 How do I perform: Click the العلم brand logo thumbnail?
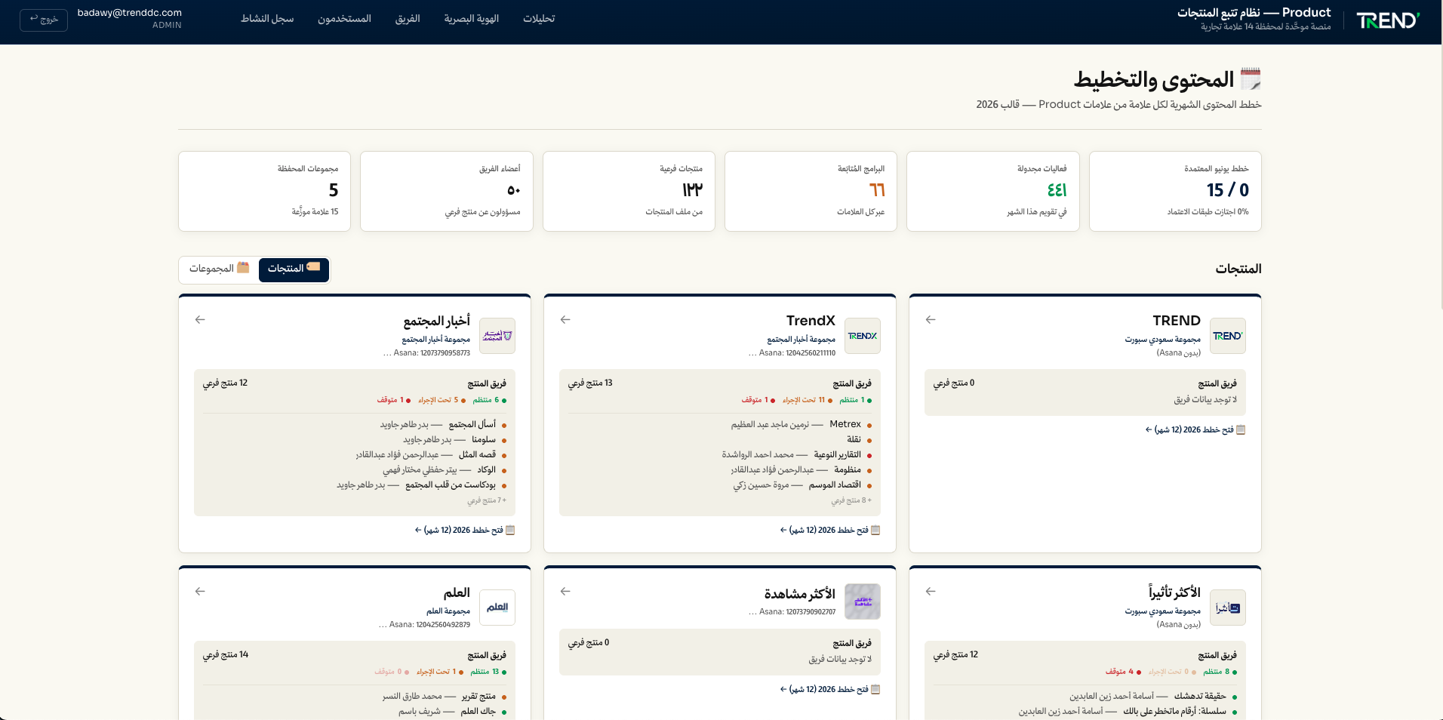pyautogui.click(x=497, y=608)
